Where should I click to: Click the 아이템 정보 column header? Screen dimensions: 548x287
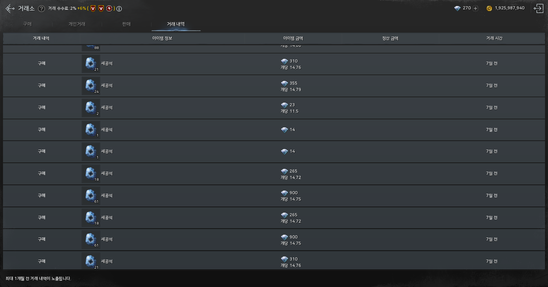pyautogui.click(x=162, y=38)
